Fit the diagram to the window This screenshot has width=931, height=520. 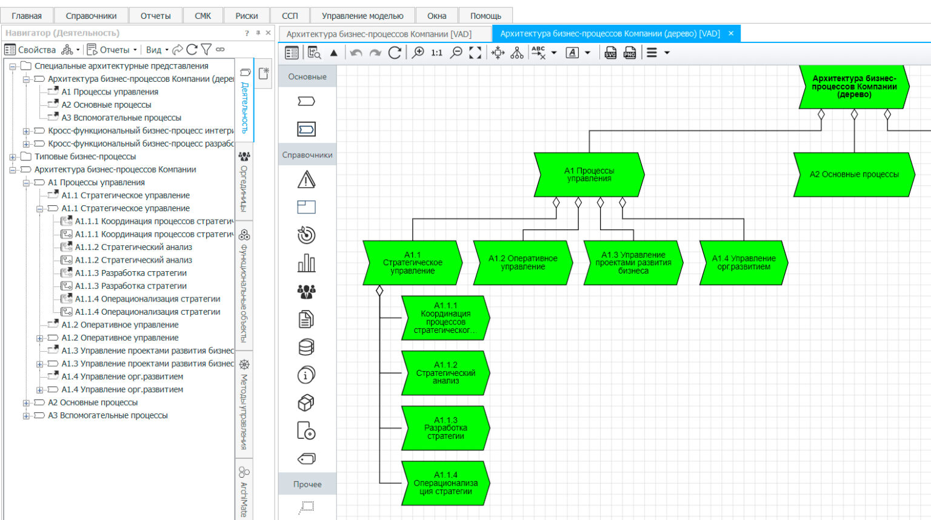pos(475,53)
